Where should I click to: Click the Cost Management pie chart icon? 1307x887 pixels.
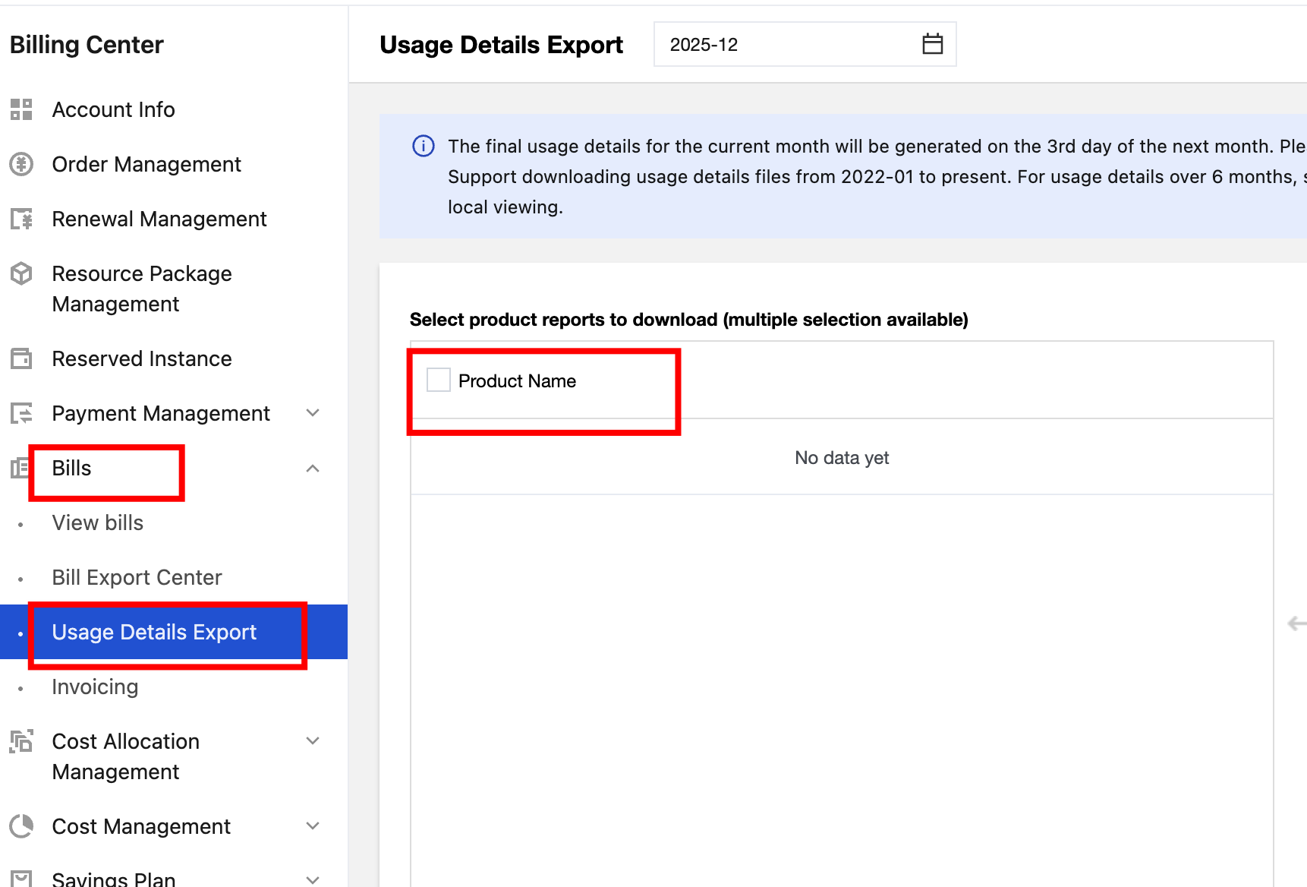(21, 826)
